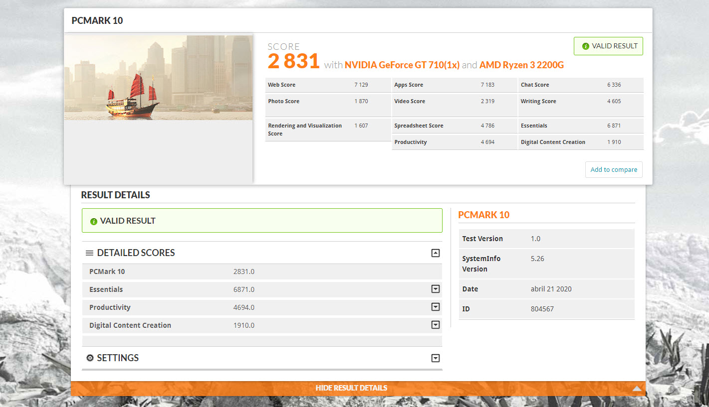This screenshot has width=709, height=407.
Task: Click Hide Result Details bar
Action: point(358,388)
